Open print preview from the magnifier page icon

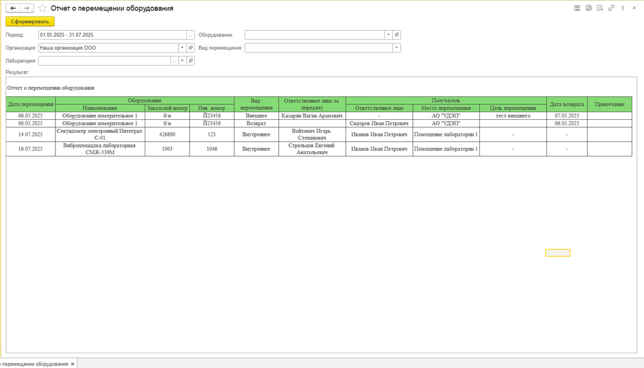[x=600, y=8]
